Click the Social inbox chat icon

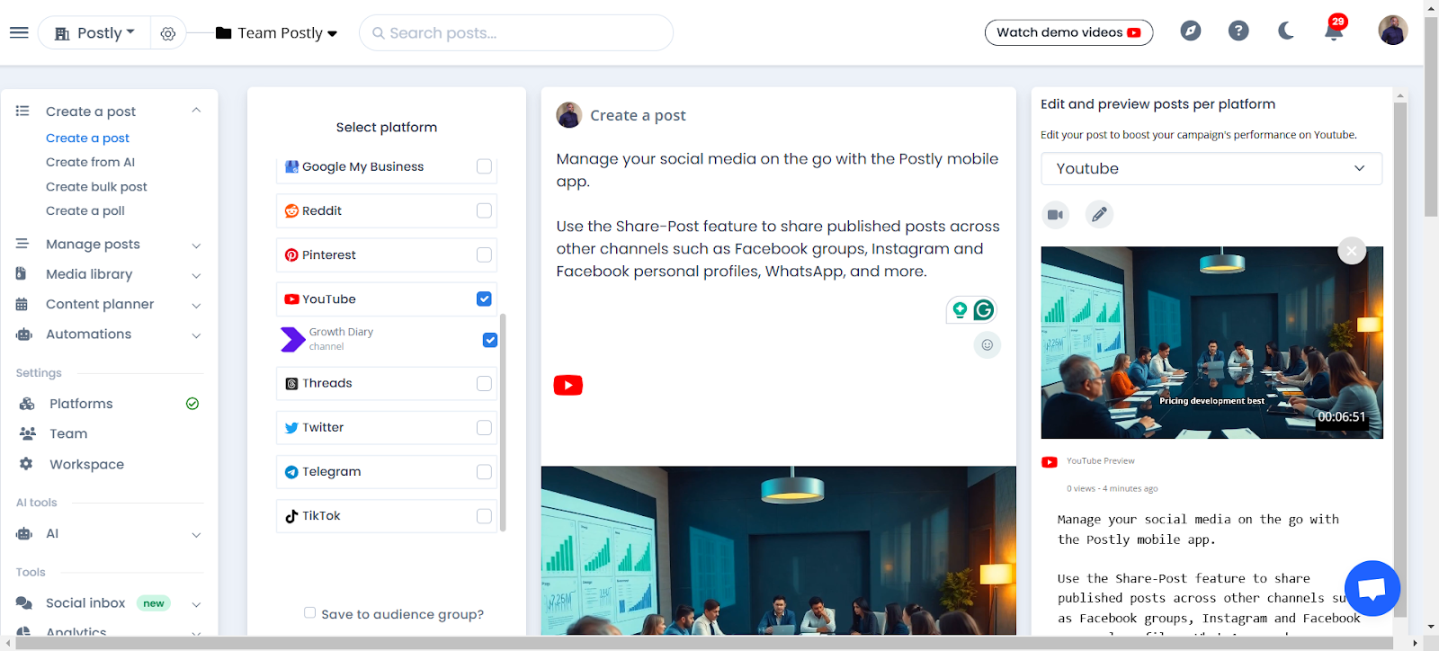pyautogui.click(x=23, y=602)
